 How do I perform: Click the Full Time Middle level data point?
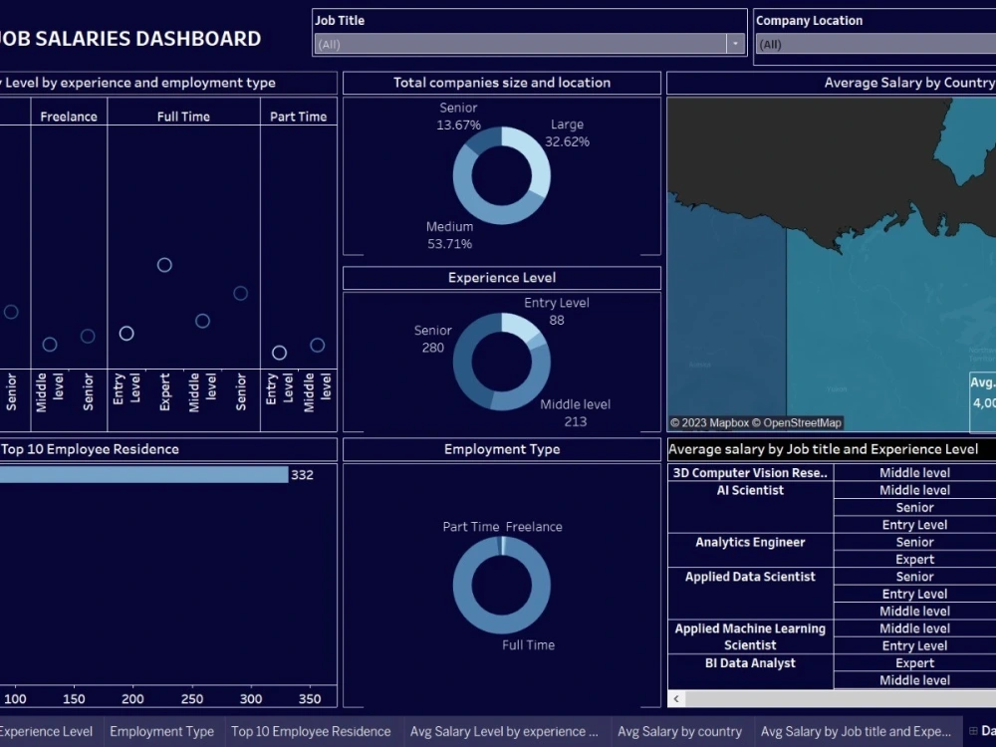pyautogui.click(x=202, y=321)
